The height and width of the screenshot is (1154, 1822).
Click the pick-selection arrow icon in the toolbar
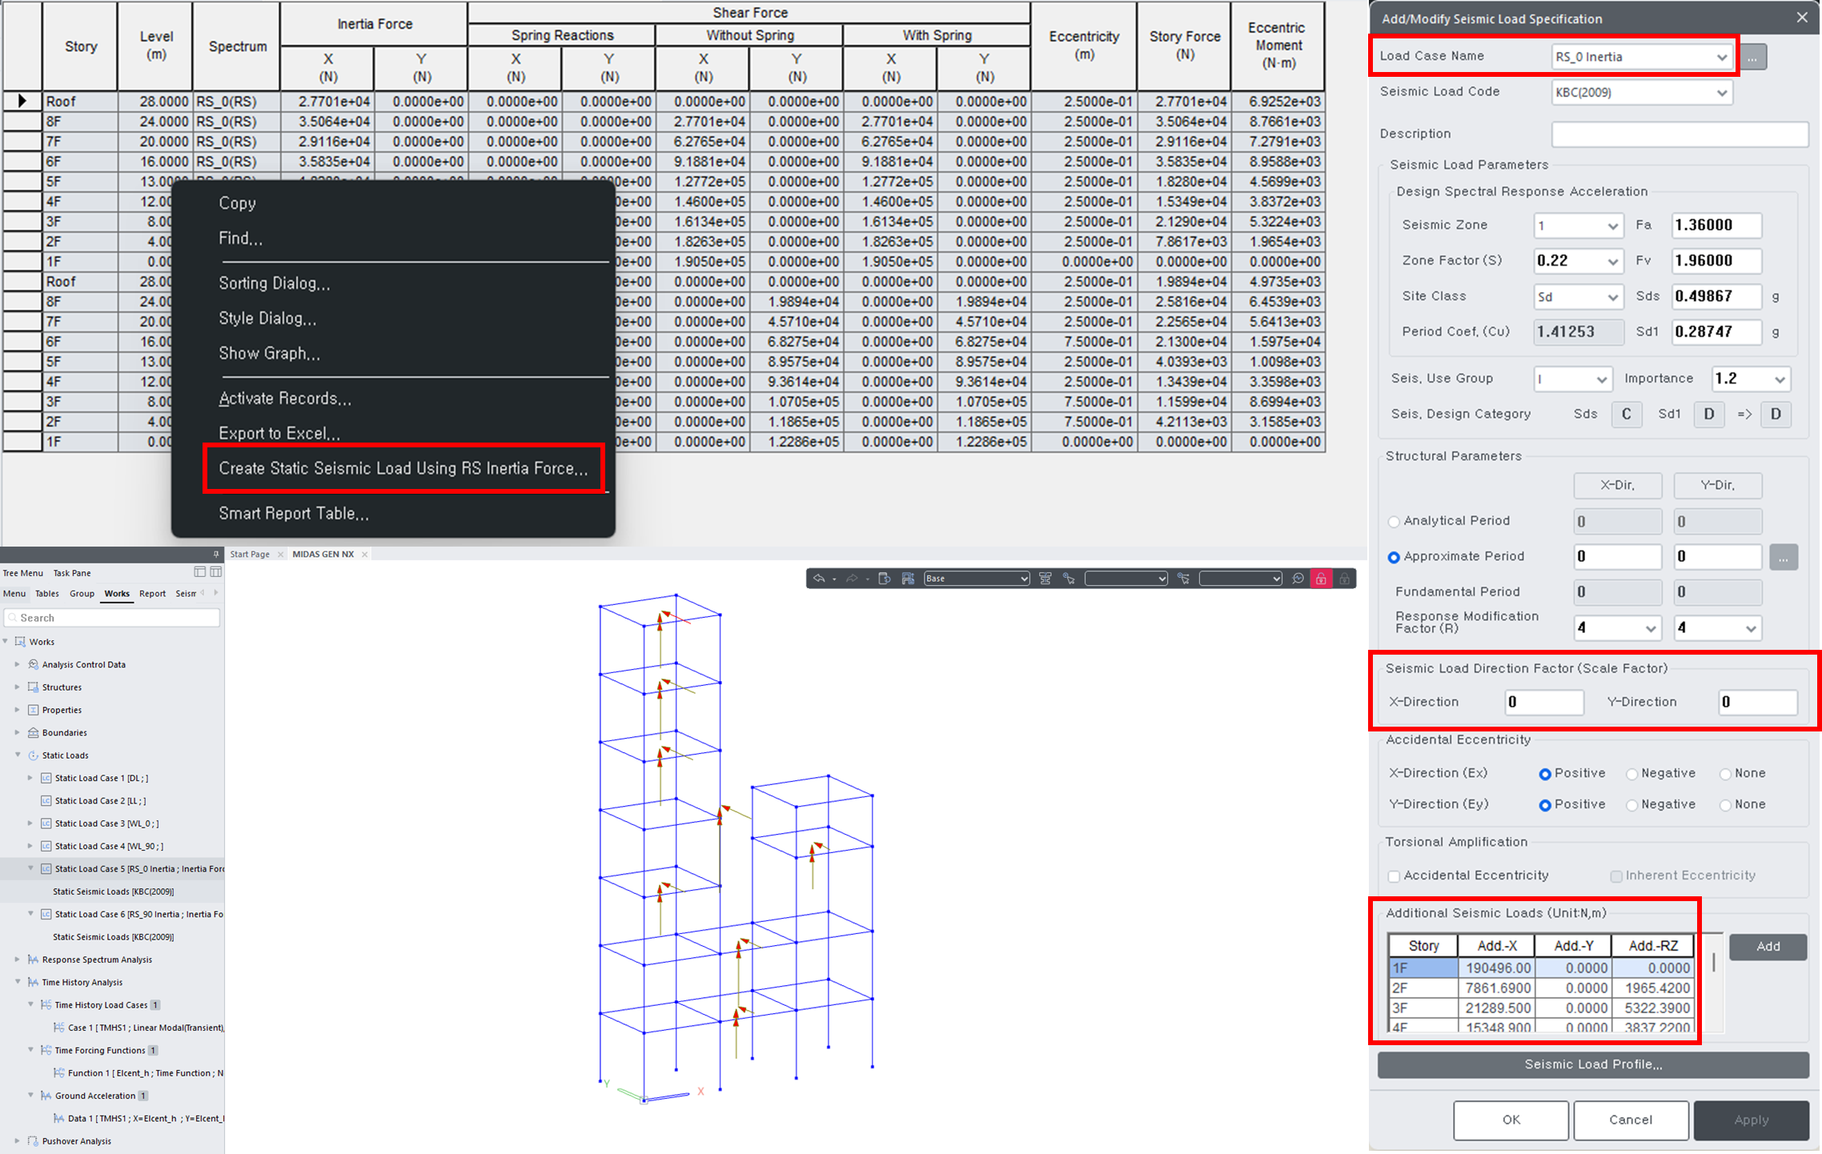(1069, 579)
